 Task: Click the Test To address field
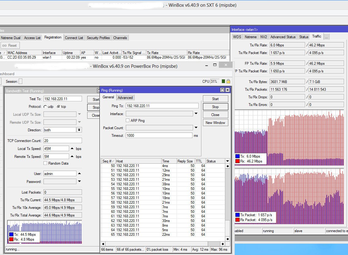click(x=62, y=99)
